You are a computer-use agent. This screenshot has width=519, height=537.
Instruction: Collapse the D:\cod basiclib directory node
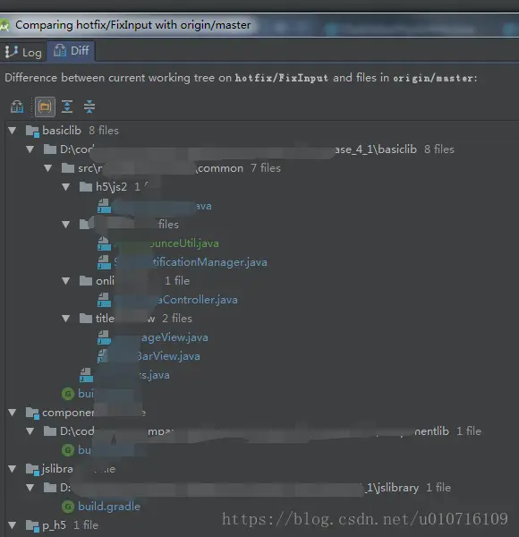coord(30,149)
